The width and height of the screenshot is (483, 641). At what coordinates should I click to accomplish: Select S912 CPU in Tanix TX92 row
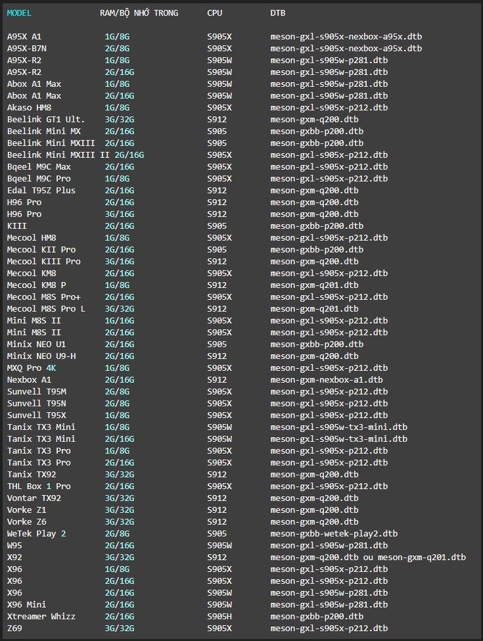click(x=217, y=475)
